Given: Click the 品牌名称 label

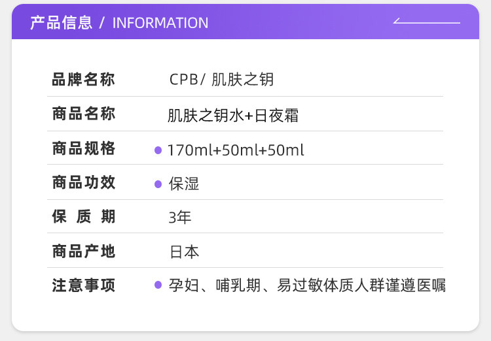Looking at the screenshot, I should click(x=84, y=80).
